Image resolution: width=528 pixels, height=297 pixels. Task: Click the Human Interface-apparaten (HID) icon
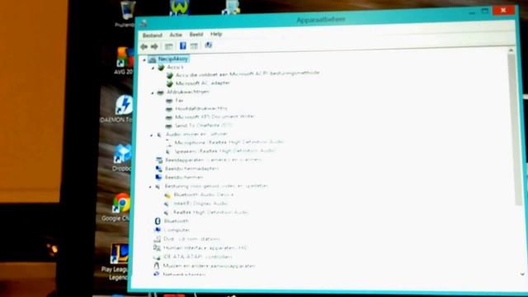pyautogui.click(x=157, y=248)
